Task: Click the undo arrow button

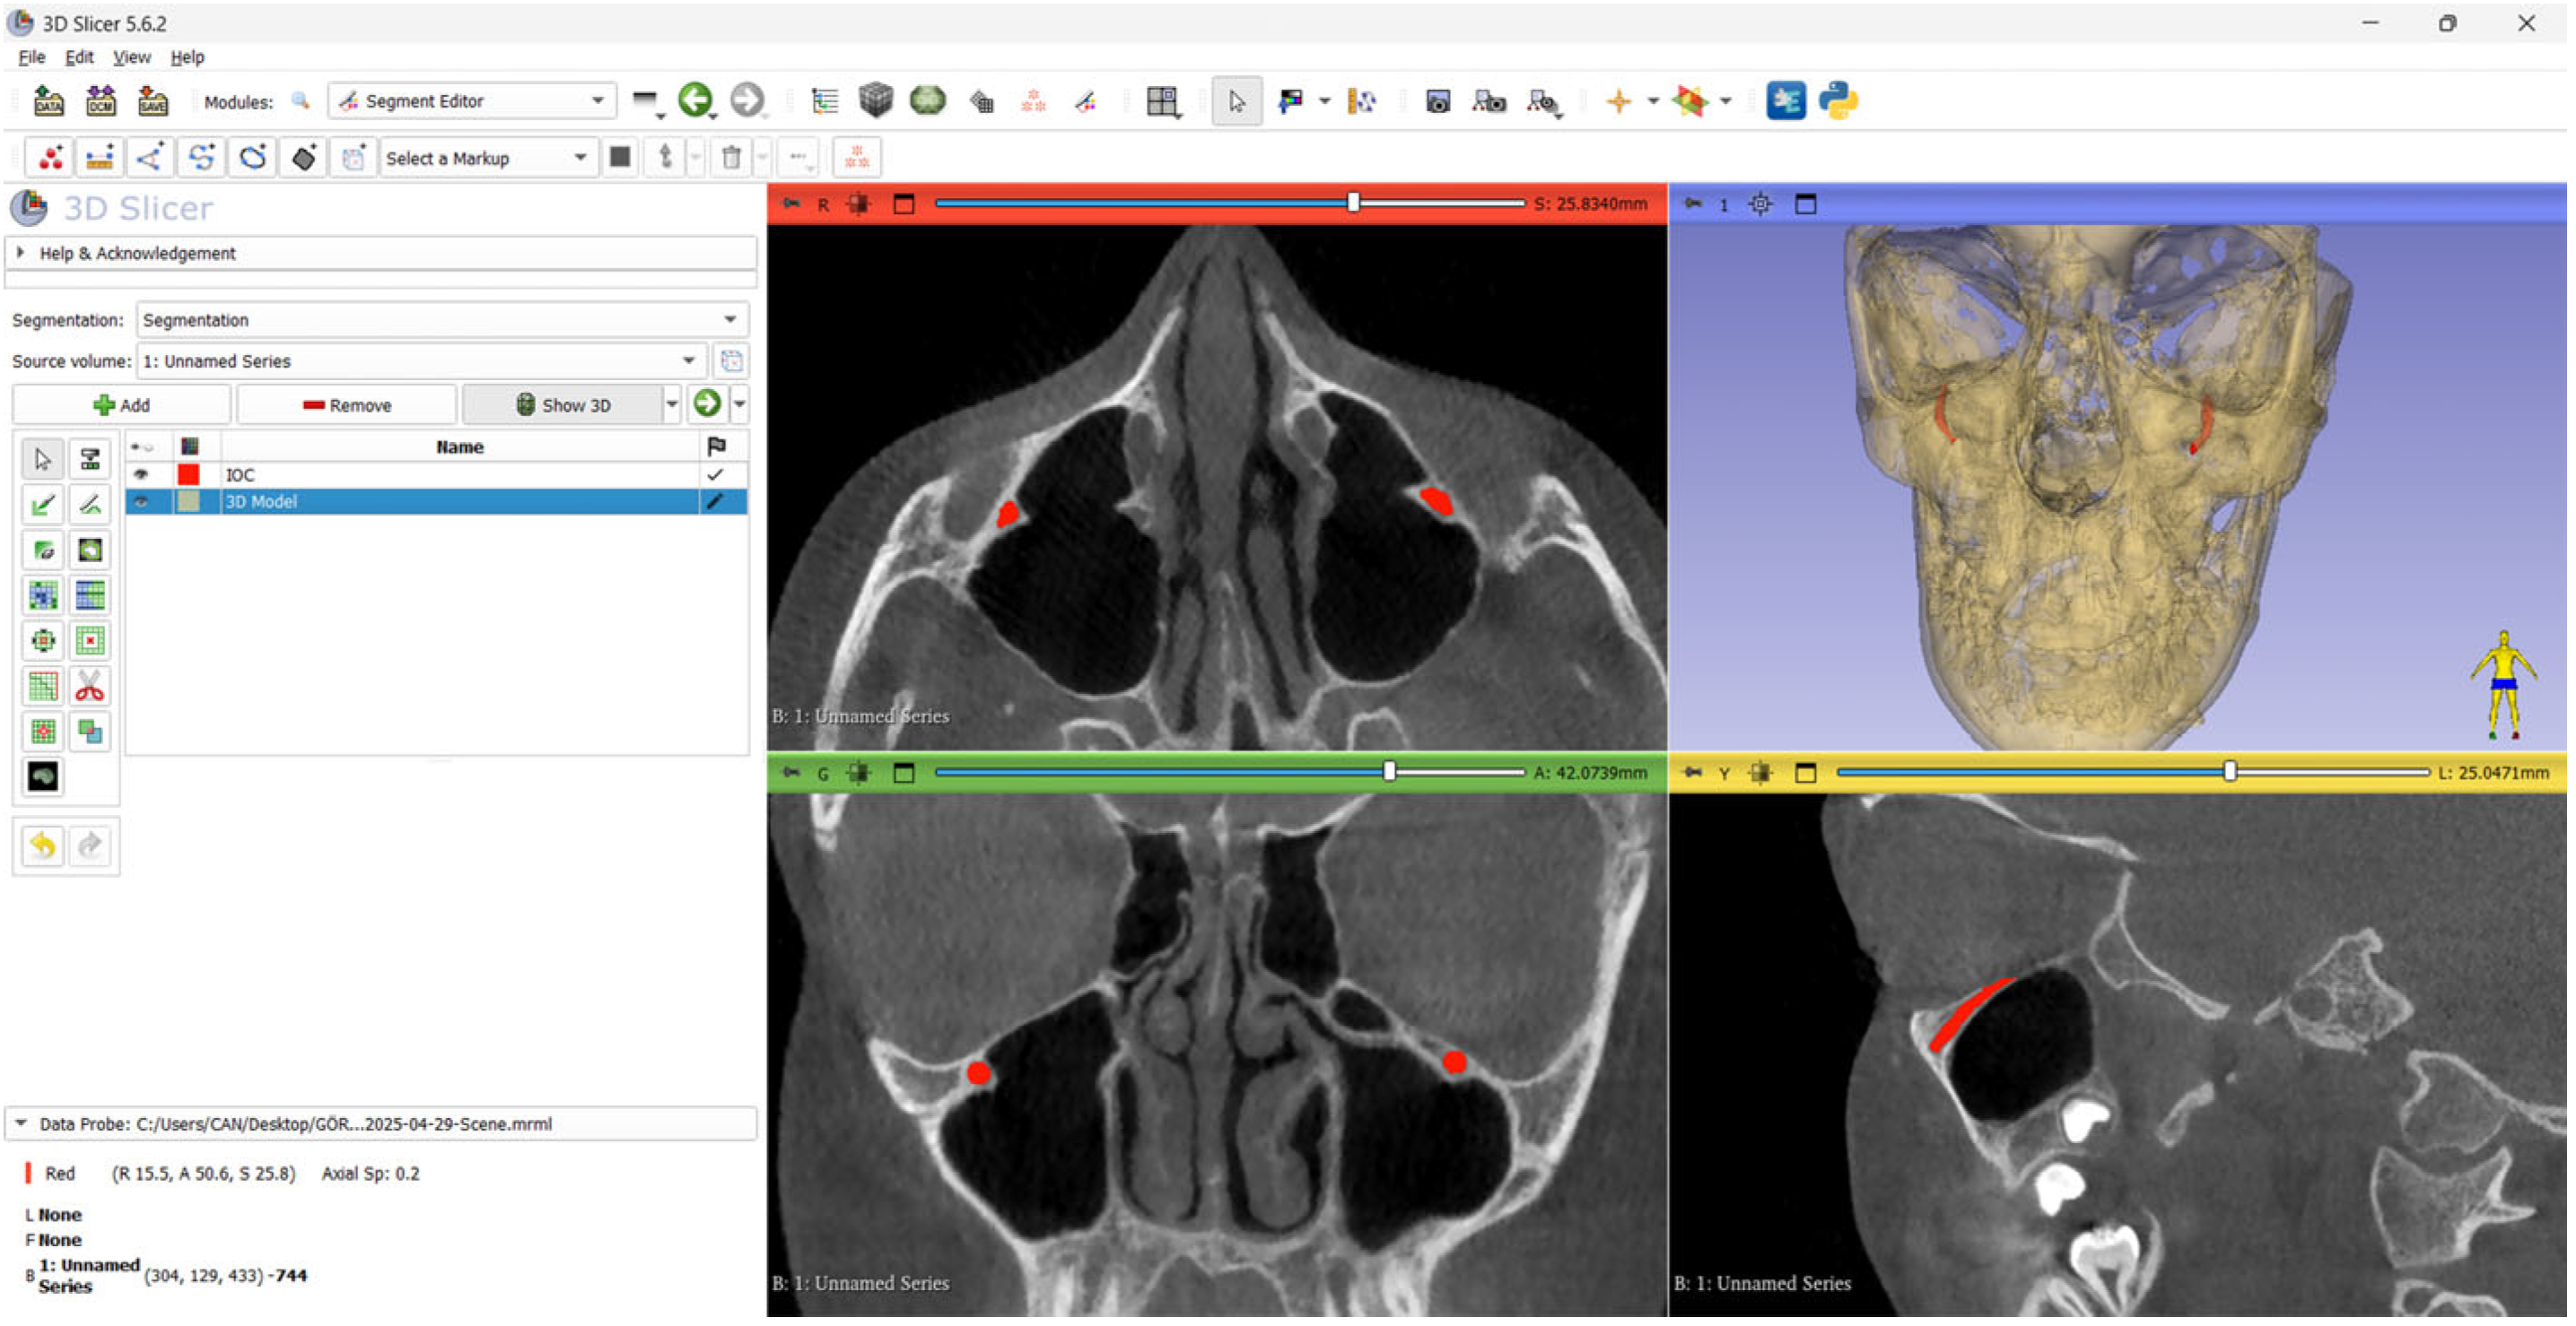Action: [42, 848]
